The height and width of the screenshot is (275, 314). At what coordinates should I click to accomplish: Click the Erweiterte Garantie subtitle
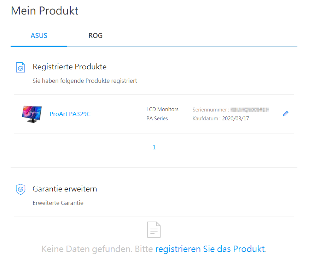(x=58, y=203)
